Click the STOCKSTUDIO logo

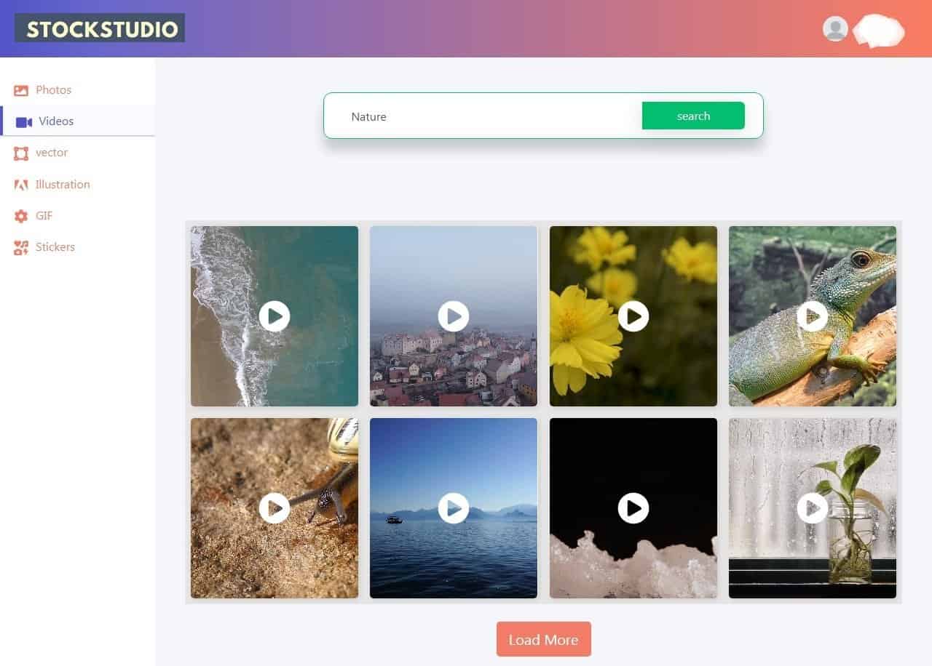100,28
